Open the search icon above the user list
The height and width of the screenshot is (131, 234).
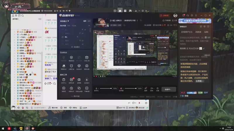[x=23, y=16]
